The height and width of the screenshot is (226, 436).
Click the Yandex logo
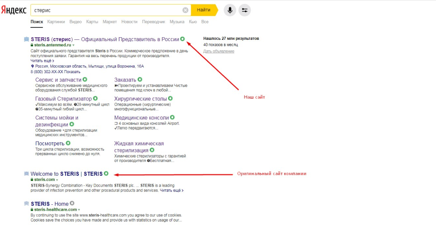tap(13, 10)
